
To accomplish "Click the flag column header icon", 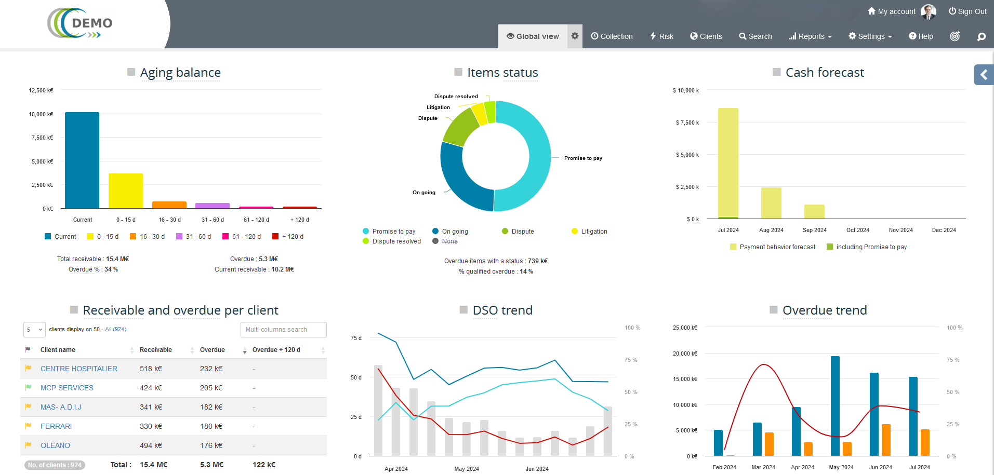I will point(28,350).
